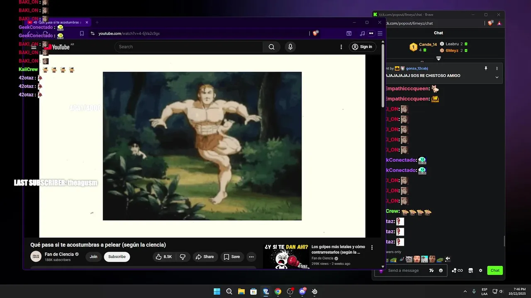Share the video
The height and width of the screenshot is (298, 531).
[x=205, y=257]
